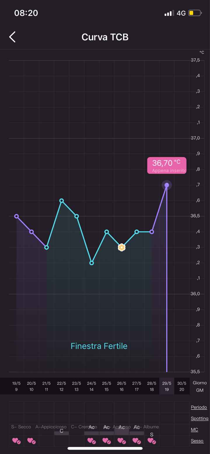Tap the lowest temperature point on 24/5
This screenshot has width=210, height=454.
[92, 263]
